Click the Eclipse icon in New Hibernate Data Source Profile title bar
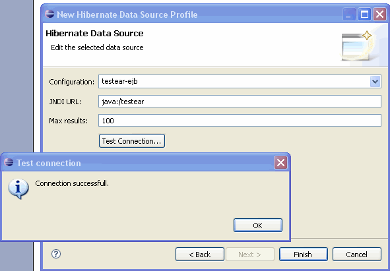The height and width of the screenshot is (271, 390). pos(49,14)
